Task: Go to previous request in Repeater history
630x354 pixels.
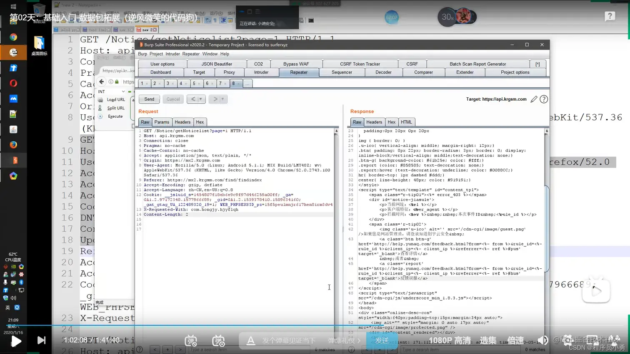Action: (193, 99)
